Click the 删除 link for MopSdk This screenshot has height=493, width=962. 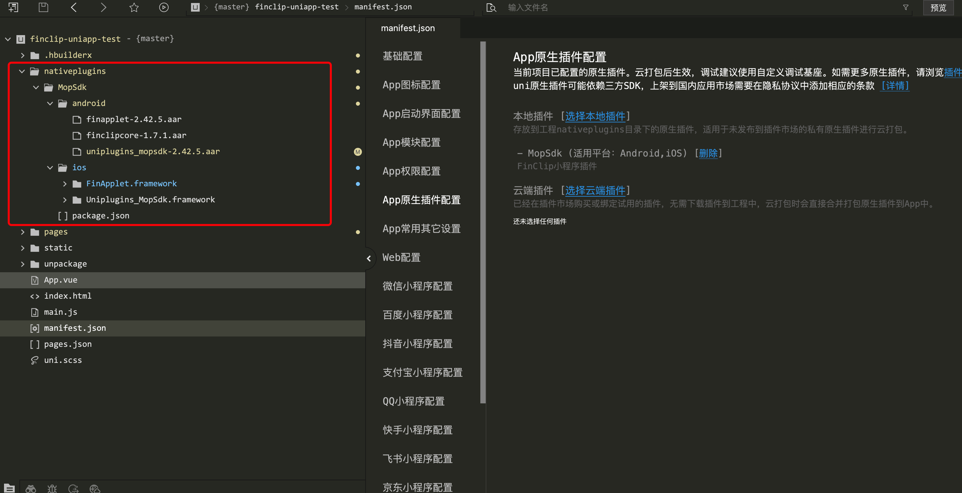708,153
